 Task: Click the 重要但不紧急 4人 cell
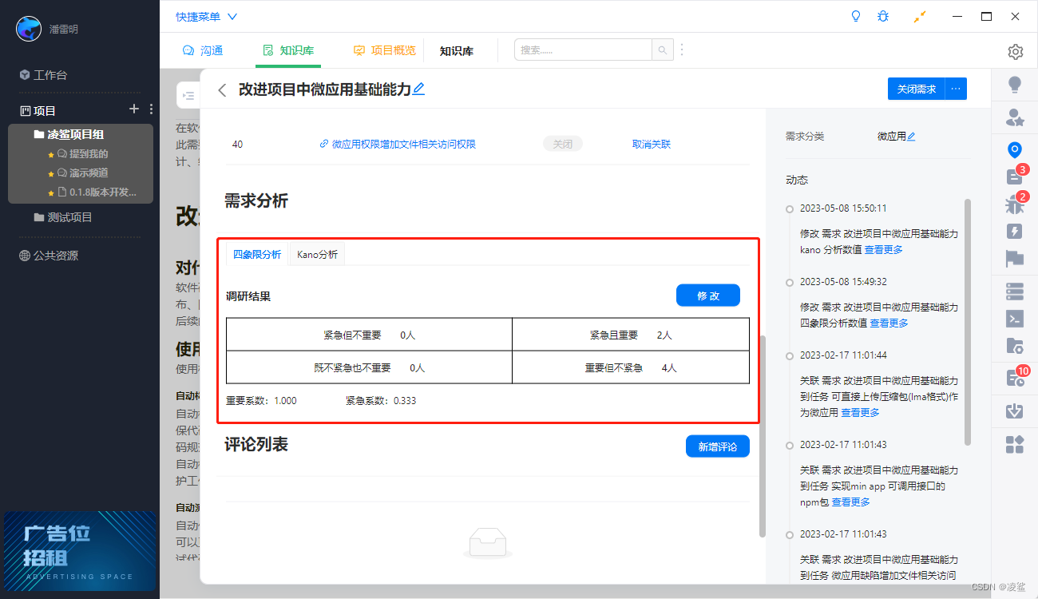pos(631,368)
